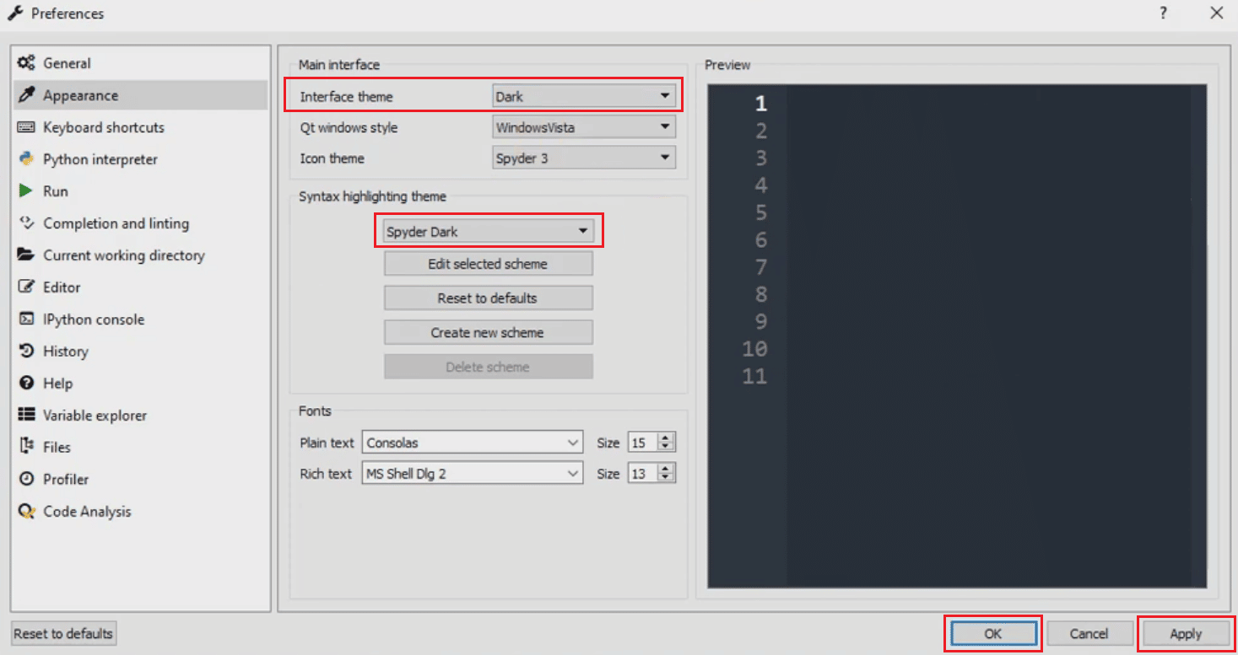This screenshot has height=655, width=1238.
Task: Click the Editor pencil icon
Action: click(26, 287)
